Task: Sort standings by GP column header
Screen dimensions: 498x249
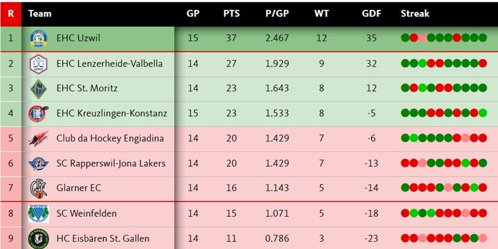Action: pyautogui.click(x=193, y=13)
